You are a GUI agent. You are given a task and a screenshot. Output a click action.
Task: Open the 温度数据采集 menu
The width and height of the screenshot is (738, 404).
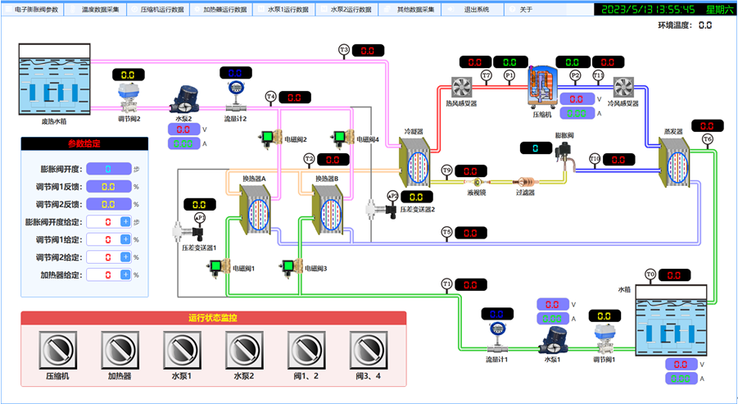pos(100,10)
